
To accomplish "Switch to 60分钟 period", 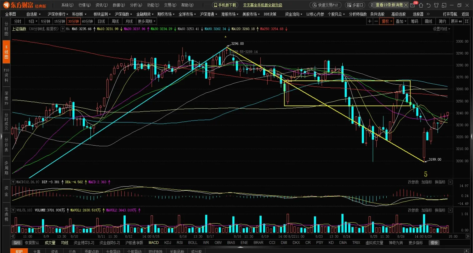I will [87, 21].
